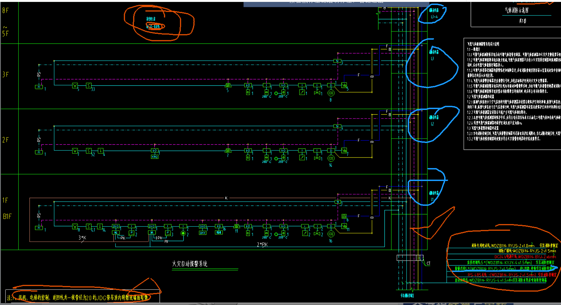This screenshot has height=305, width=561.
Task: Click the 2*PK cable annotation
Action: click(262, 245)
